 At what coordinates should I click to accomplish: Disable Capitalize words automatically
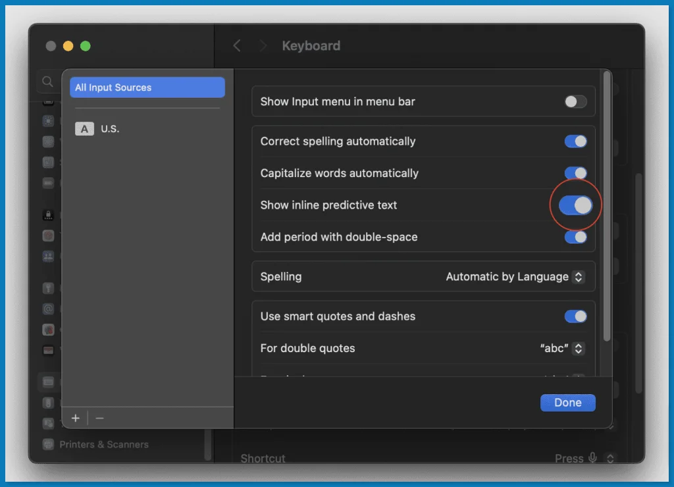click(x=575, y=173)
